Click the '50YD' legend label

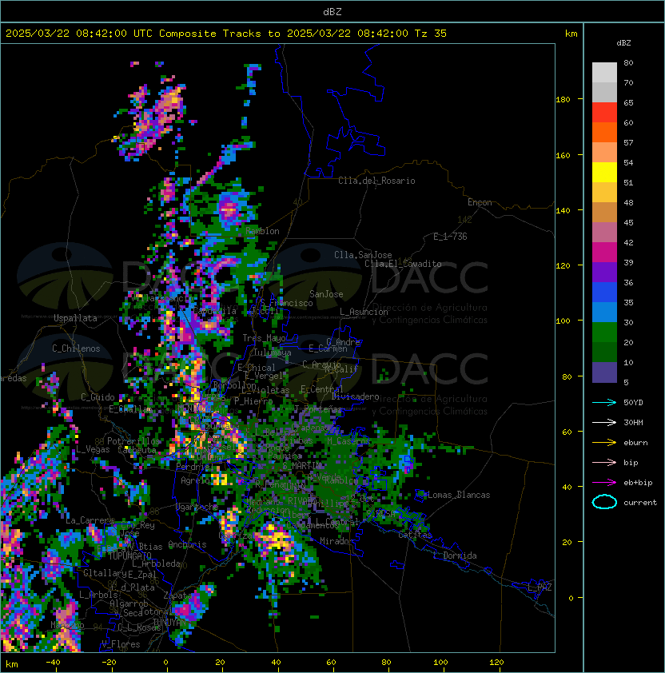tap(633, 403)
